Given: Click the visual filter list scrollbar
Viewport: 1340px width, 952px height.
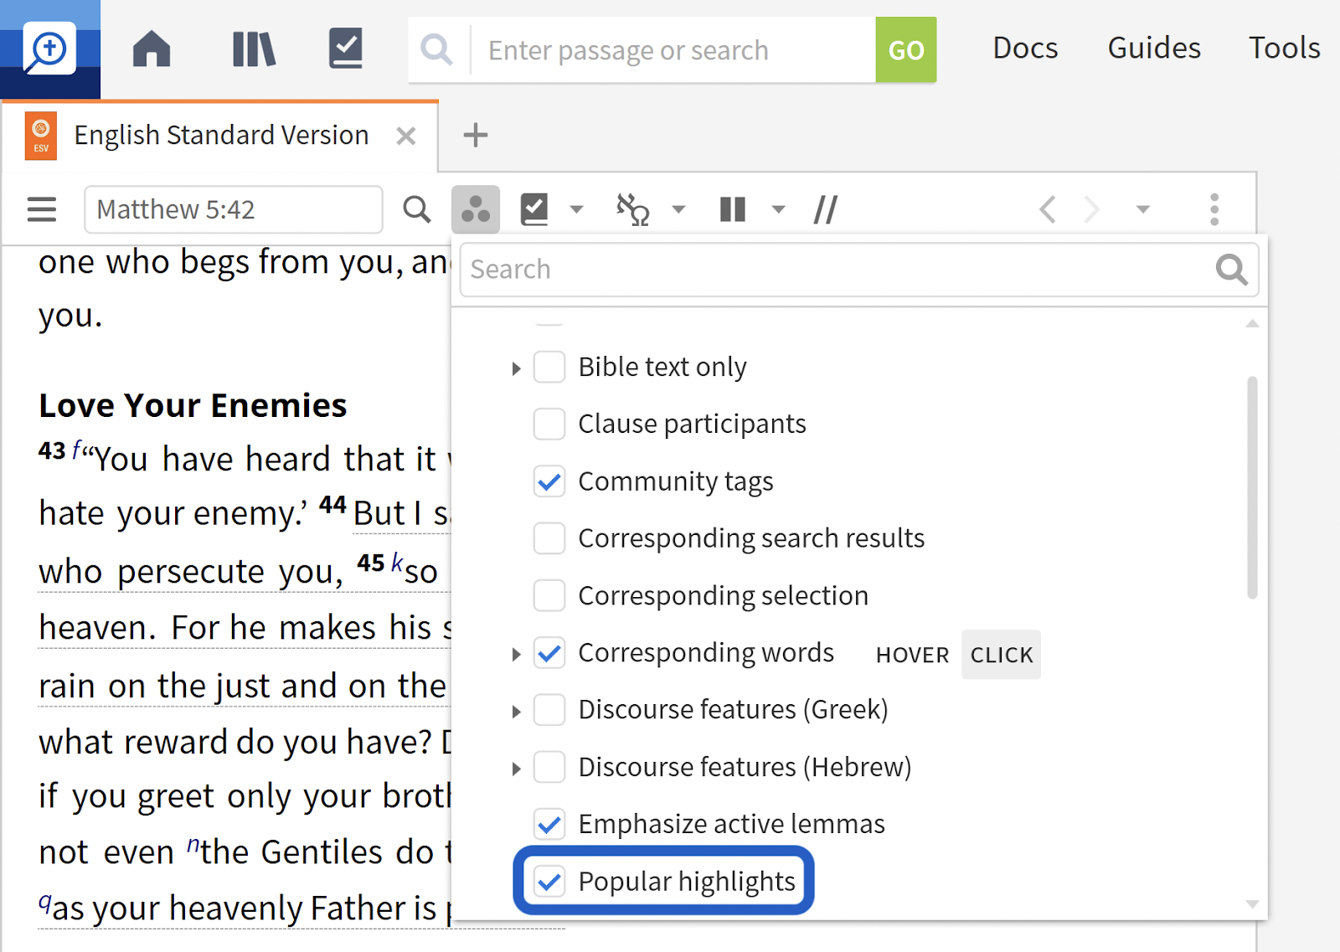Looking at the screenshot, I should tap(1252, 487).
